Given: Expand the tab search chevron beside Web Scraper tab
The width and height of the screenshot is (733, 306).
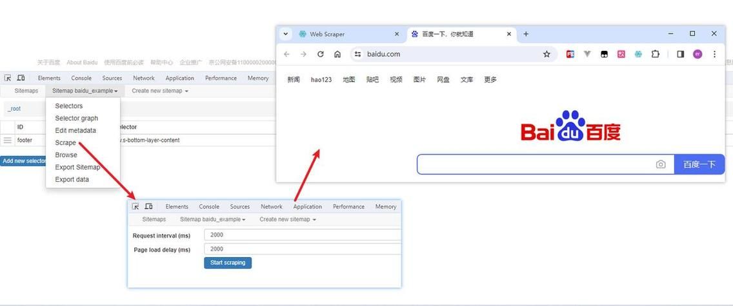Looking at the screenshot, I should pos(286,34).
